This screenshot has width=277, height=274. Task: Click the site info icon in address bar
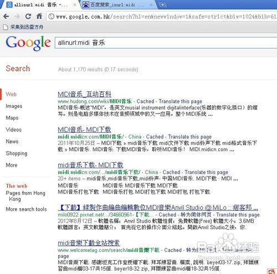click(51, 17)
